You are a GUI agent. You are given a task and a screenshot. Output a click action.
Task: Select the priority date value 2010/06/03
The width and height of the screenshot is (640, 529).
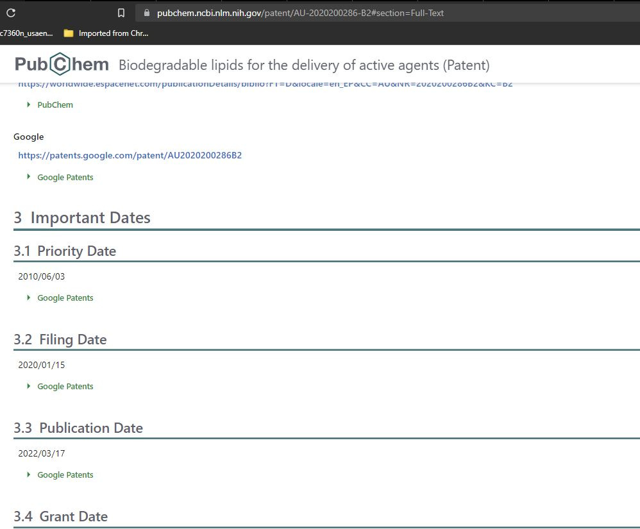click(x=42, y=276)
